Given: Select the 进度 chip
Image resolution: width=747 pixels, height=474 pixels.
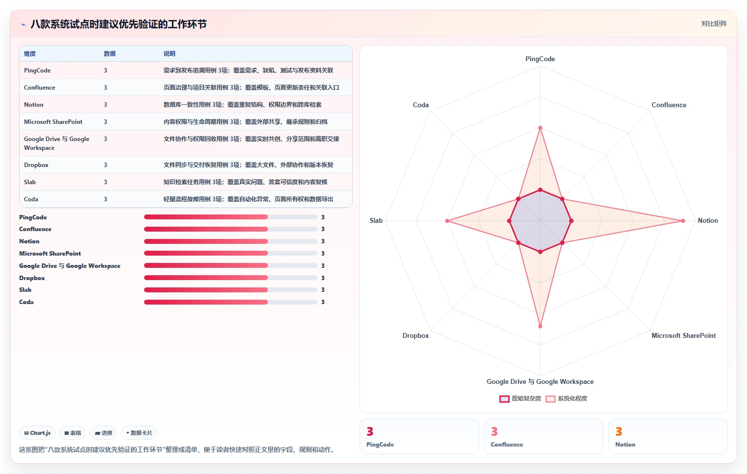Looking at the screenshot, I should 103,433.
